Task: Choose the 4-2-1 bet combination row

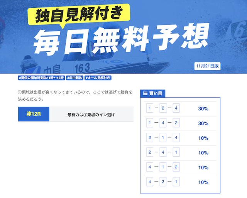Action: 180,182
